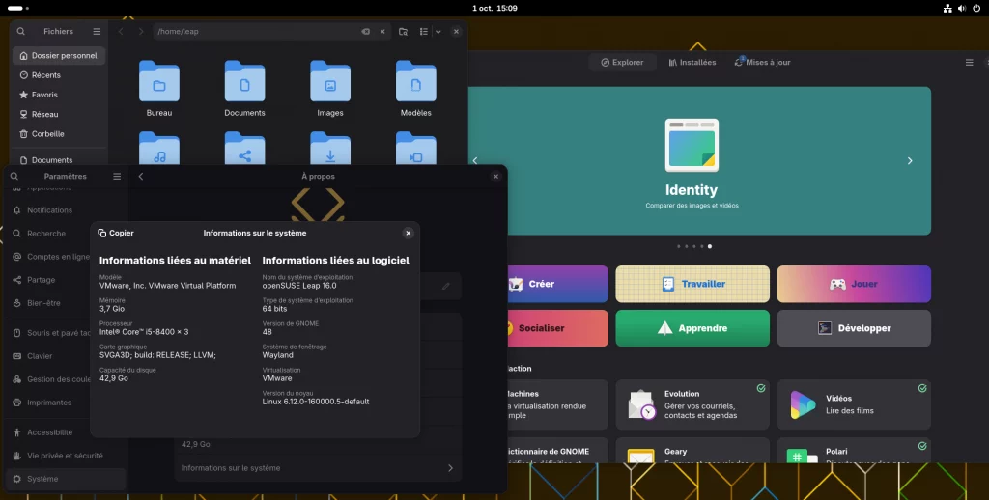Open the clock and calendar in top bar
Image resolution: width=989 pixels, height=500 pixels.
pyautogui.click(x=494, y=8)
